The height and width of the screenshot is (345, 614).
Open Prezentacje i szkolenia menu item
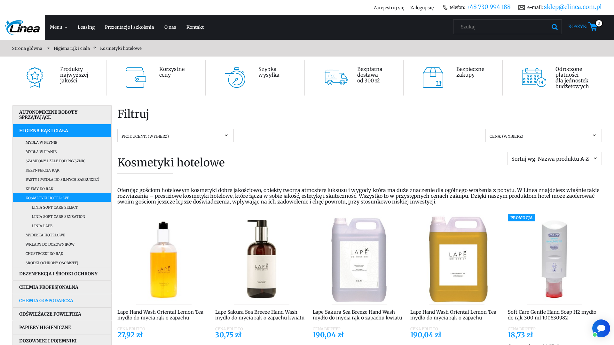coord(130,27)
